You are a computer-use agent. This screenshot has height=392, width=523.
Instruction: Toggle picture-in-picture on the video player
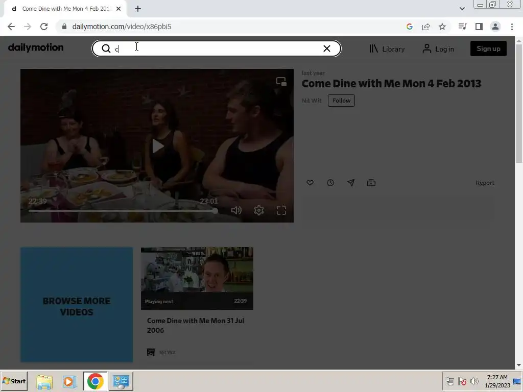tap(281, 81)
